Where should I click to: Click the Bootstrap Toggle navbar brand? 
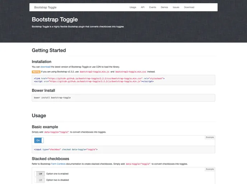point(45,8)
